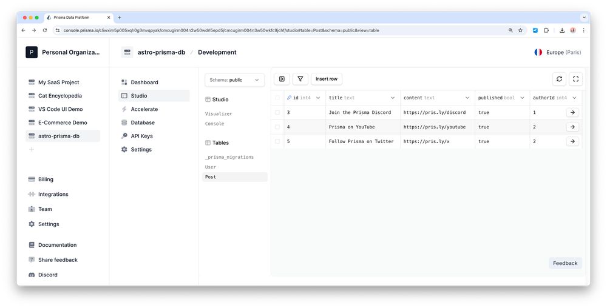Image resolution: width=607 pixels, height=308 pixels.
Task: Expand table to fullscreen icon
Action: tap(575, 79)
